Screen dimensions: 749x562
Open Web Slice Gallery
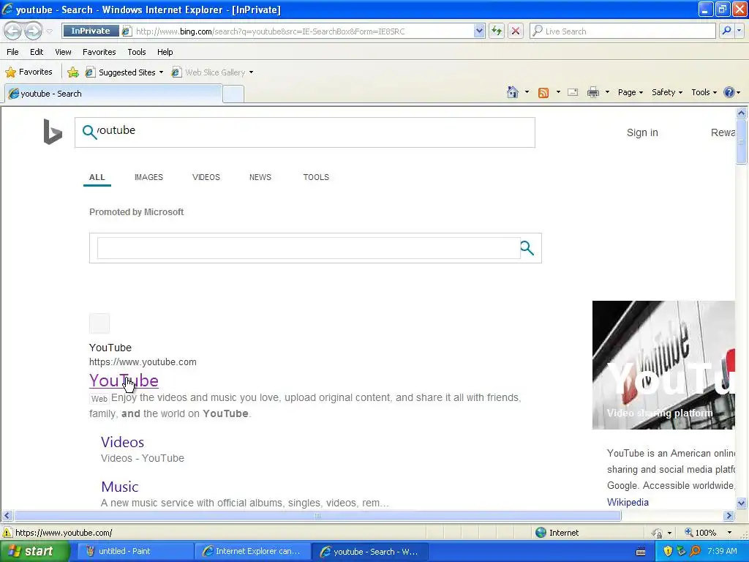tap(208, 72)
